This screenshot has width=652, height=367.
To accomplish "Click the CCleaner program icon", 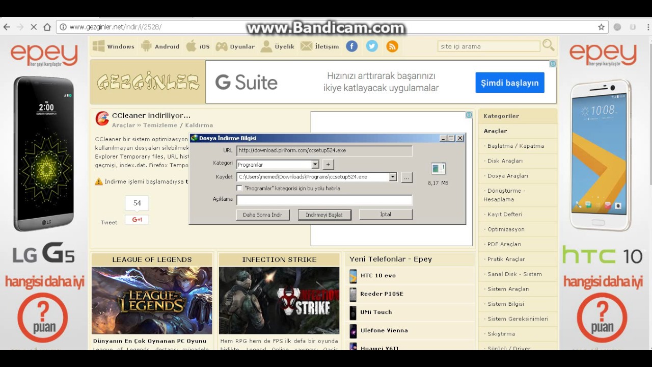I will [102, 118].
